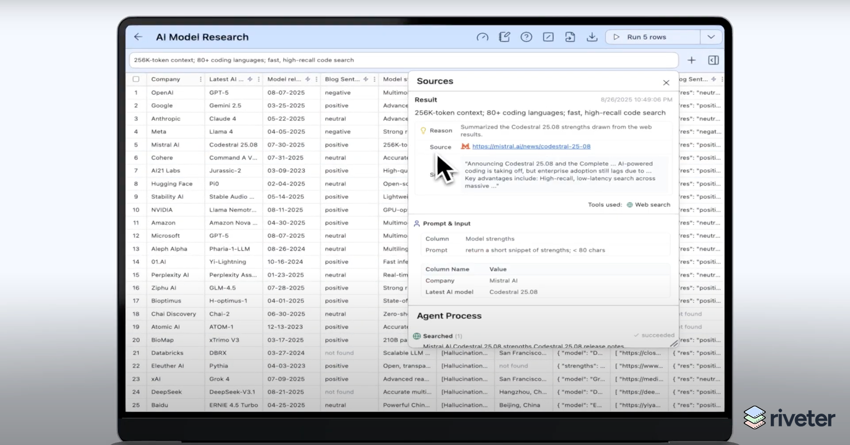Open the speedometer gauge icon in header

482,37
